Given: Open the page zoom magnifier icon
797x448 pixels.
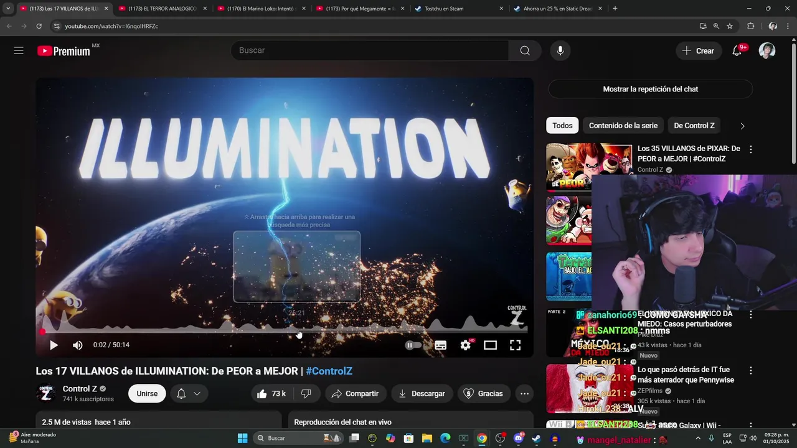Looking at the screenshot, I should (x=716, y=26).
